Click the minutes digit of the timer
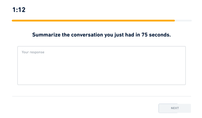 (x=14, y=10)
